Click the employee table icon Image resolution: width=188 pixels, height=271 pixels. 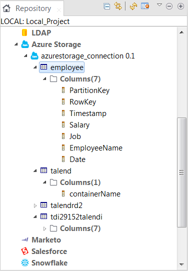click(43, 67)
